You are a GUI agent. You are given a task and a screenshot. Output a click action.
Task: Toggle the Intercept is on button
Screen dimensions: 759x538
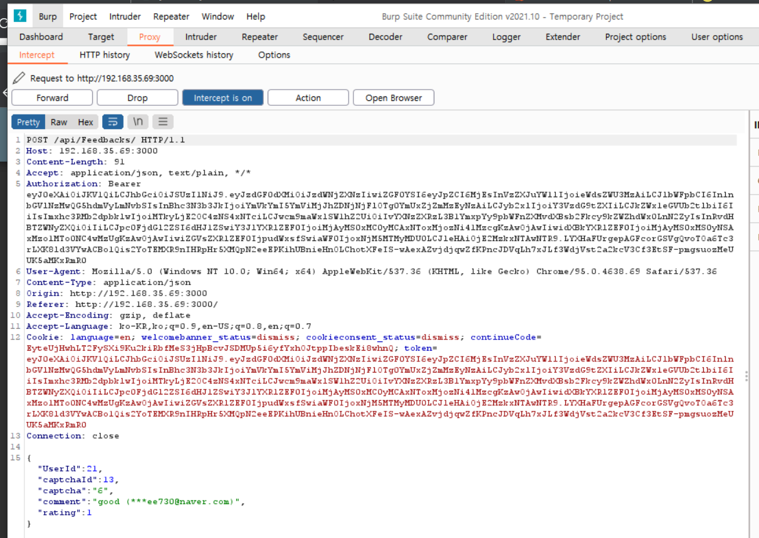(x=222, y=98)
